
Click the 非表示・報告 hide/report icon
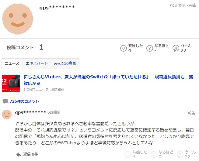coord(172,5)
